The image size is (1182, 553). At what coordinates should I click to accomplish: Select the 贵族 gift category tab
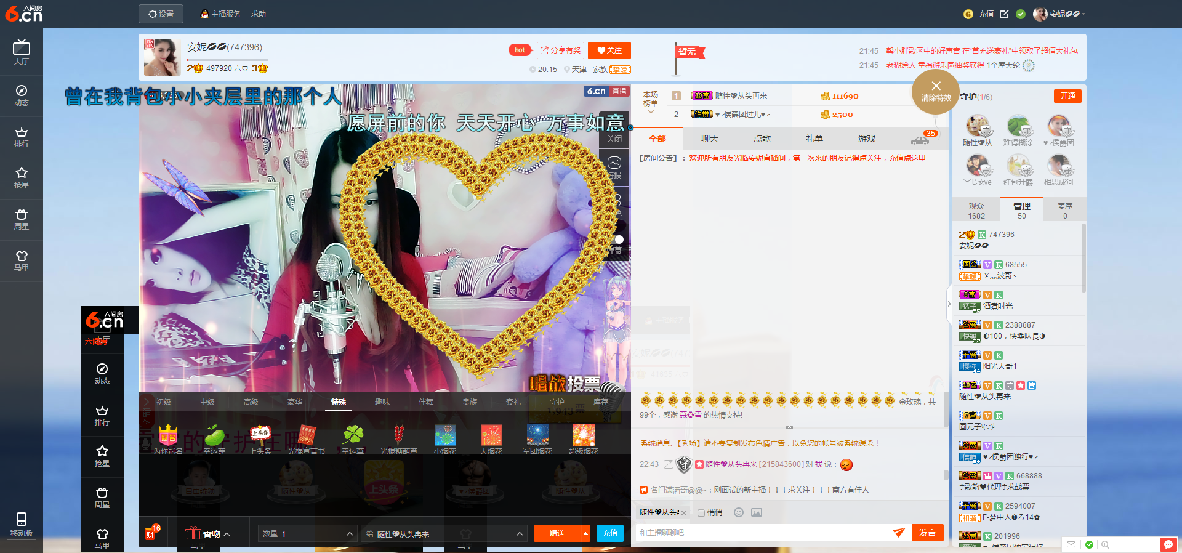coord(469,402)
